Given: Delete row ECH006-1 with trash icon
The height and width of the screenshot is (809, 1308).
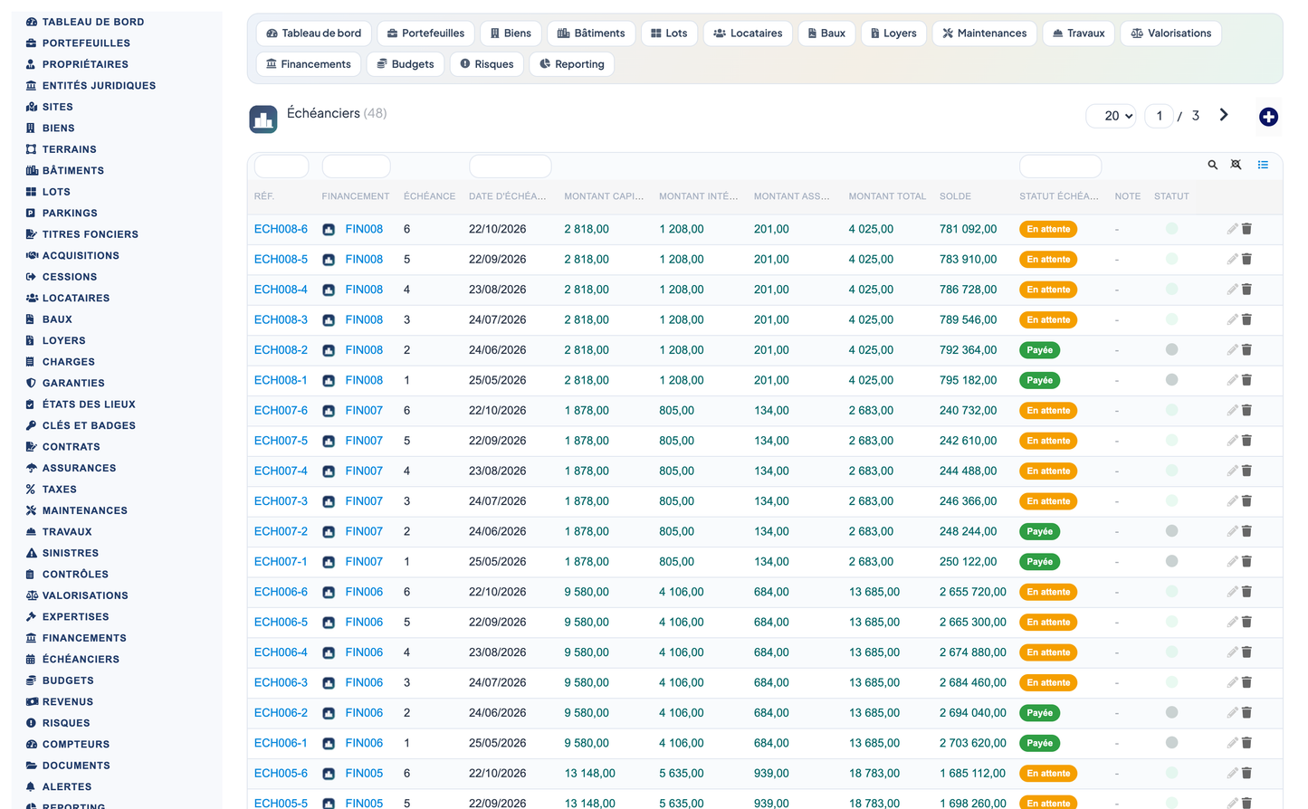Looking at the screenshot, I should coord(1246,743).
